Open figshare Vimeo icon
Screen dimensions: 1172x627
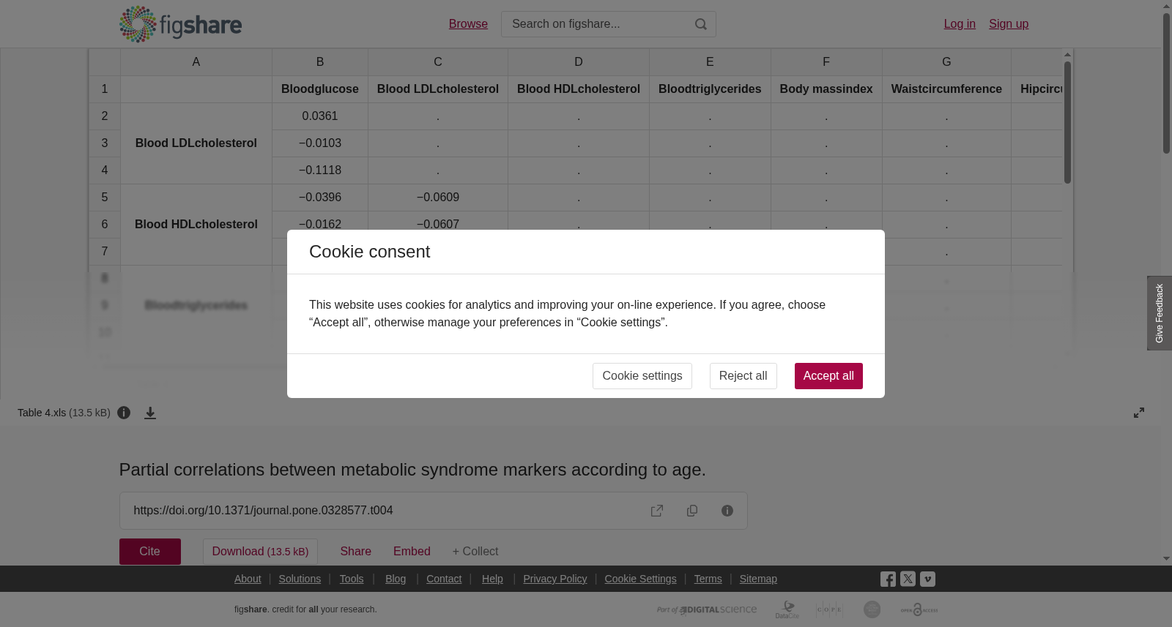(x=927, y=579)
